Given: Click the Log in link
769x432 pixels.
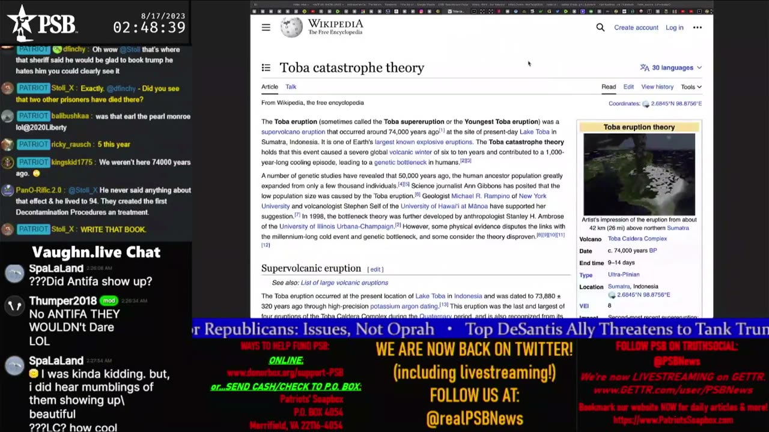Looking at the screenshot, I should tap(674, 28).
